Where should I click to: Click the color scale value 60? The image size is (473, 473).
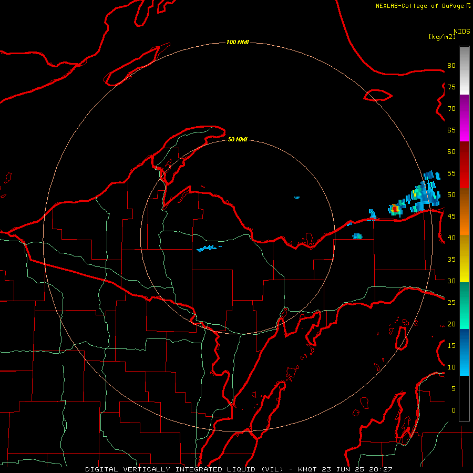(451, 152)
